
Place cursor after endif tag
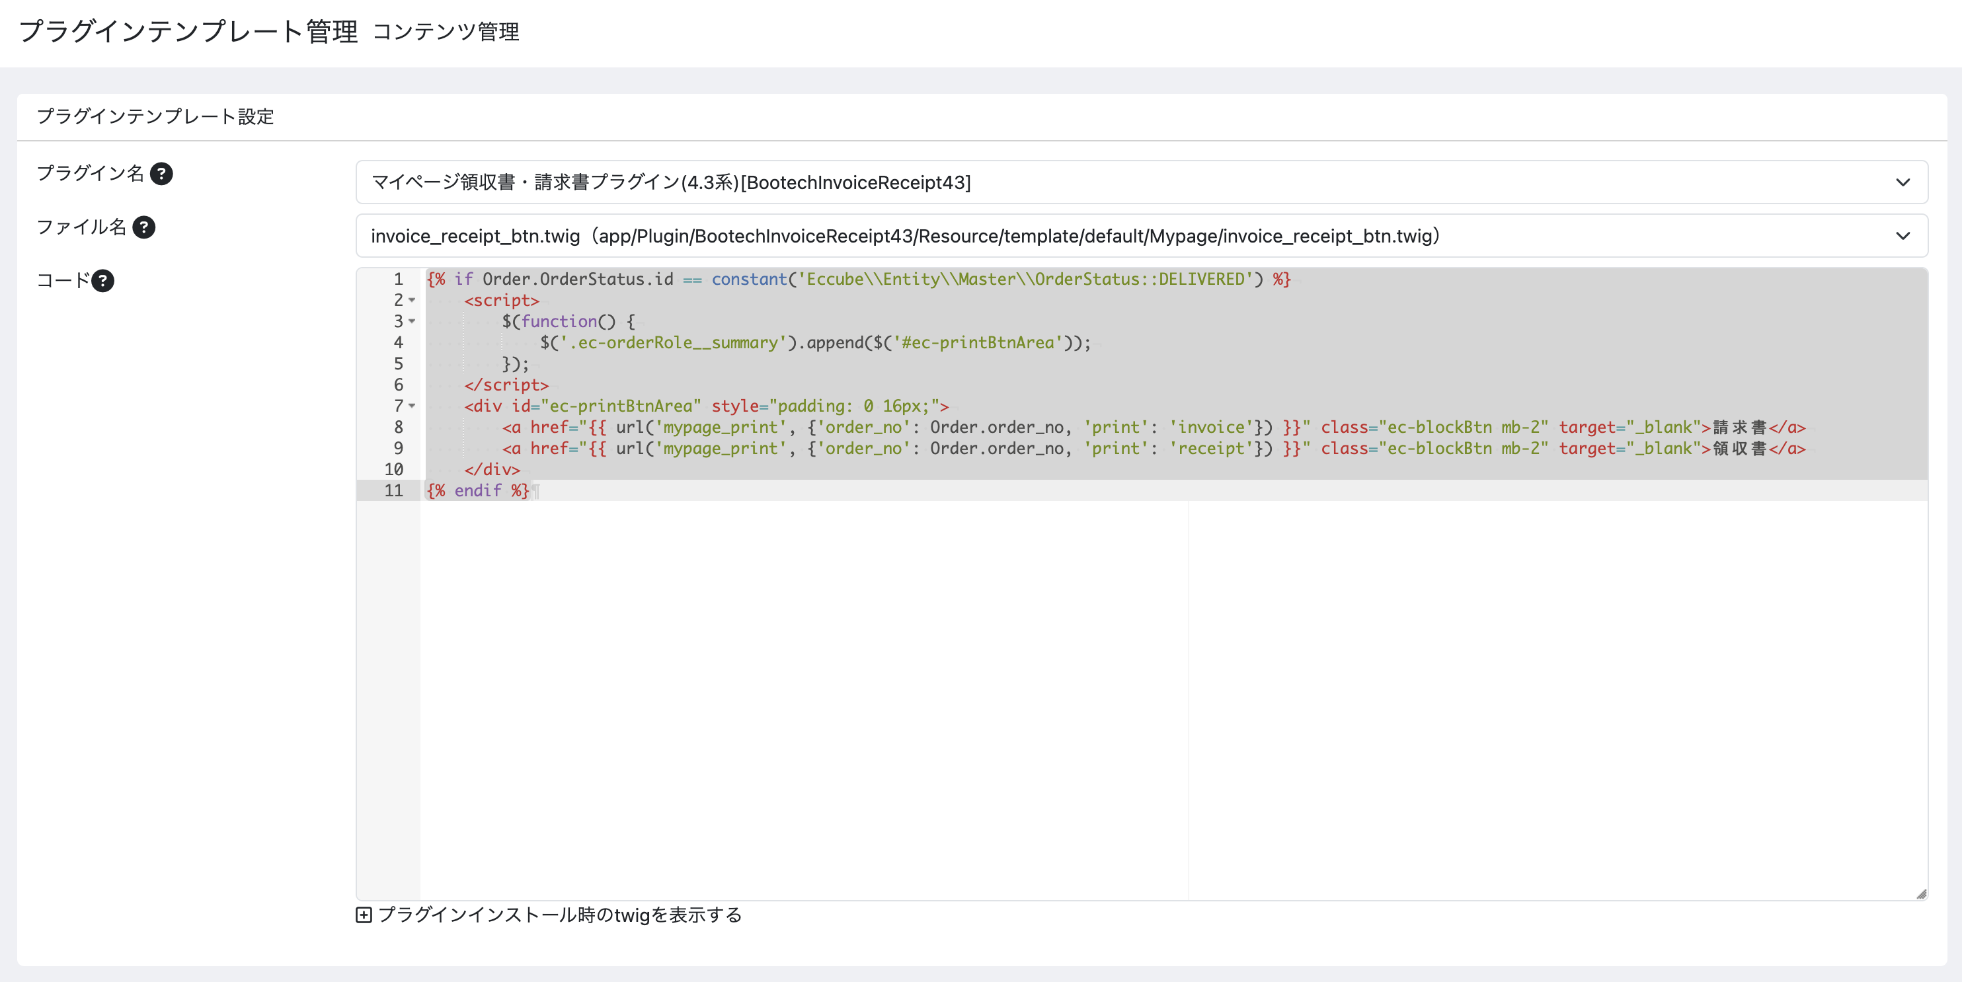(530, 491)
